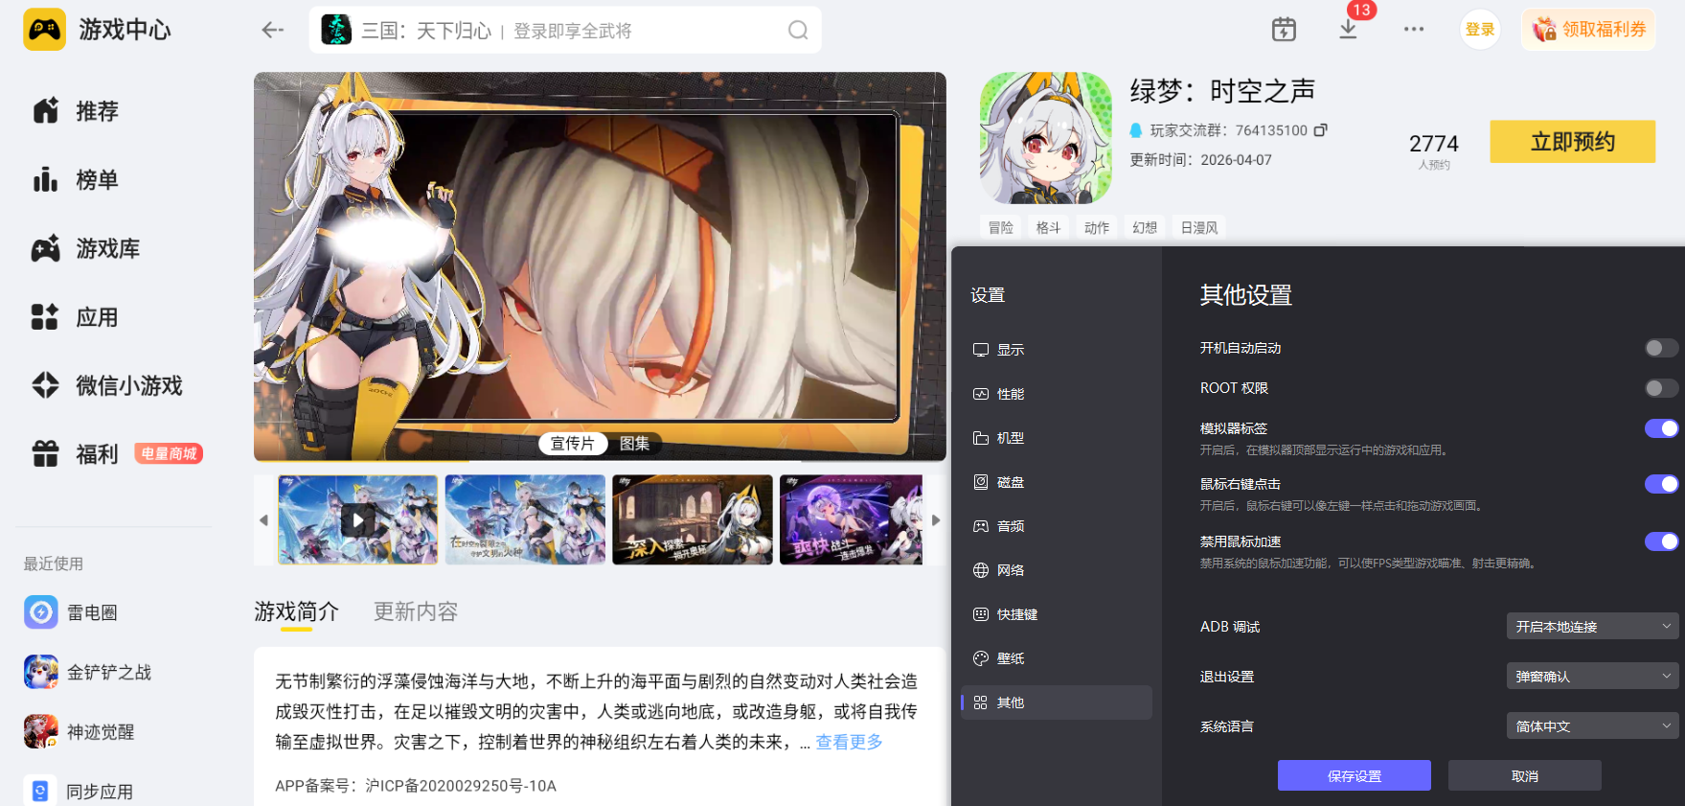
Task: Open the 推荐 recommendations page
Action: [x=76, y=111]
